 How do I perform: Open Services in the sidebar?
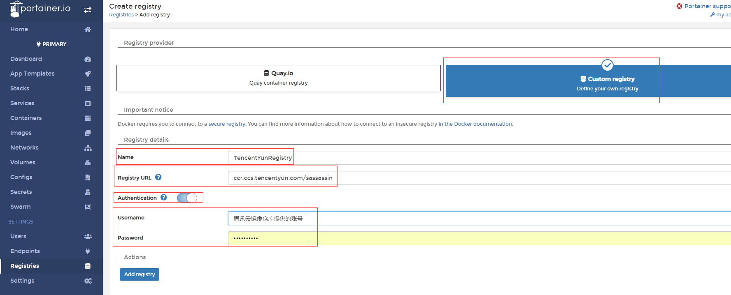pyautogui.click(x=22, y=104)
